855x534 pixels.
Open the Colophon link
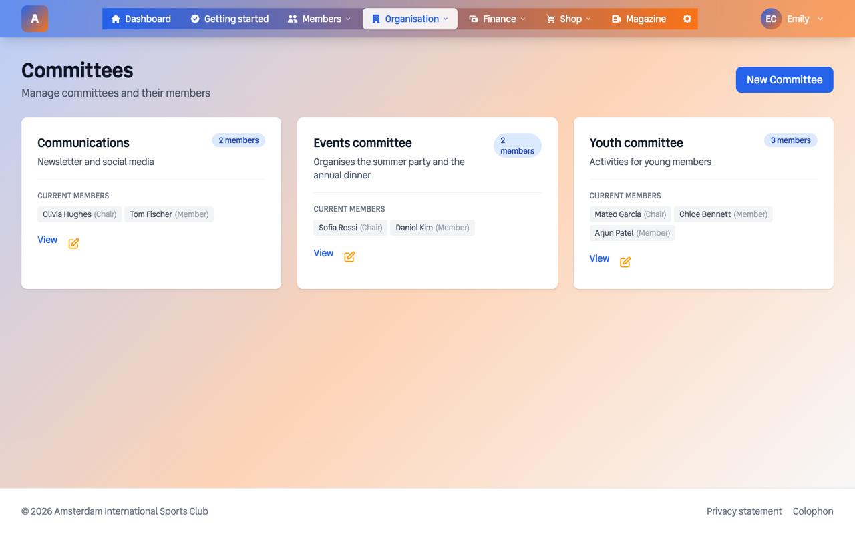click(813, 511)
